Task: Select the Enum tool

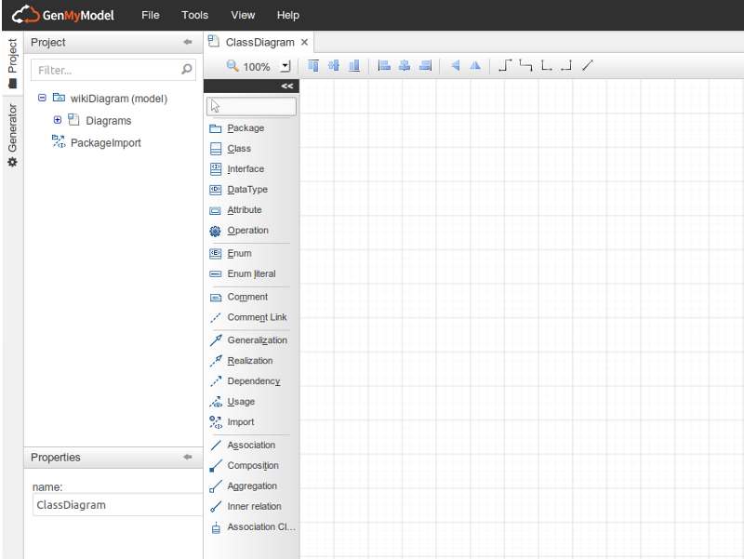Action: [x=237, y=252]
